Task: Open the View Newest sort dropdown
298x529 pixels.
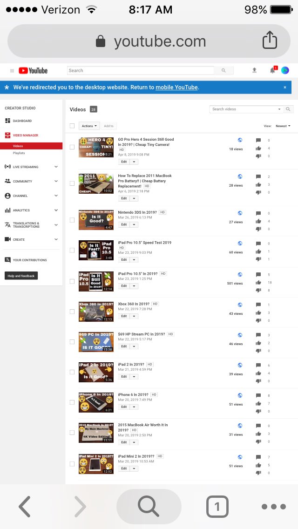Action: pyautogui.click(x=283, y=126)
